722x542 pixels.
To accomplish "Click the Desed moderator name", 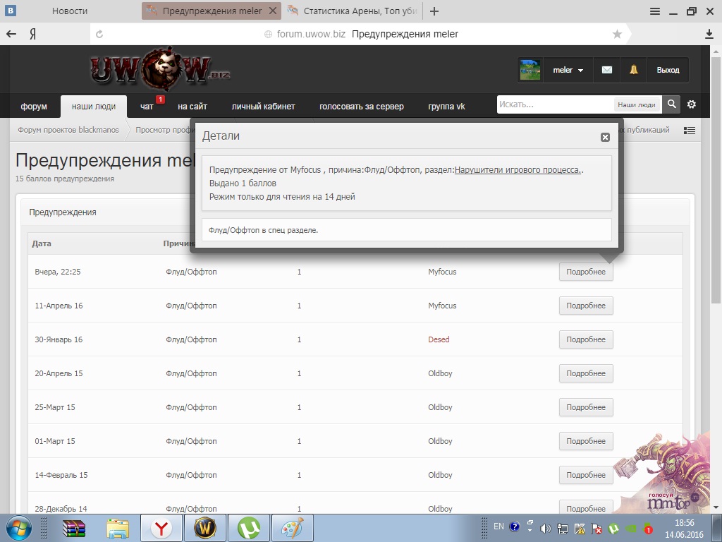I will click(439, 339).
